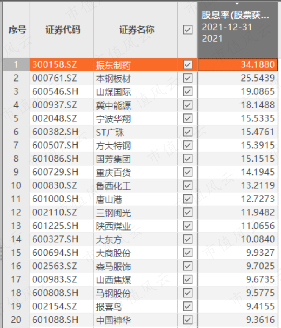Toggle checkbox in the 中国神华 row

187,320
